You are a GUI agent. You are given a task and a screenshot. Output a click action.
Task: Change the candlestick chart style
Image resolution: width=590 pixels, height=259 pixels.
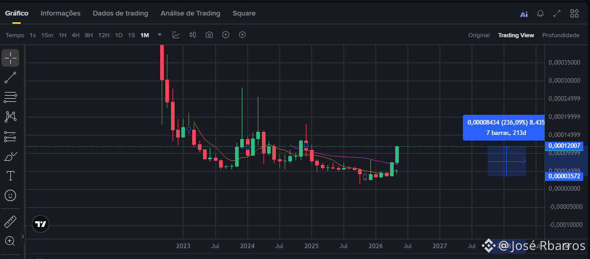pyautogui.click(x=193, y=35)
